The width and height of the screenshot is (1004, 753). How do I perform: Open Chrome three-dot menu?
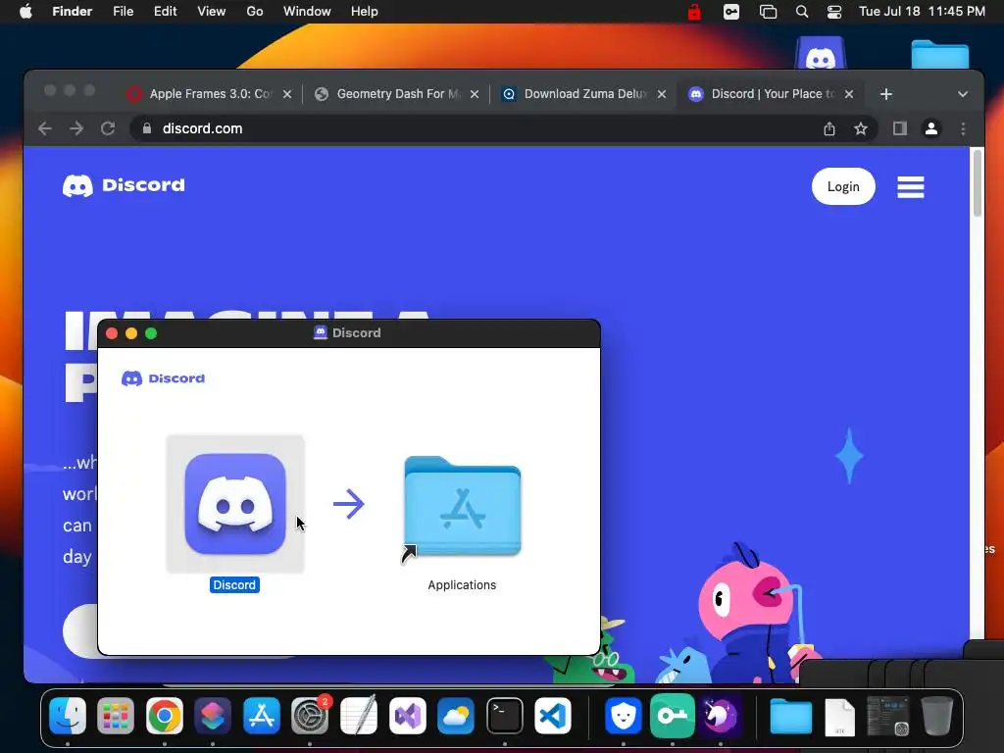pos(963,128)
